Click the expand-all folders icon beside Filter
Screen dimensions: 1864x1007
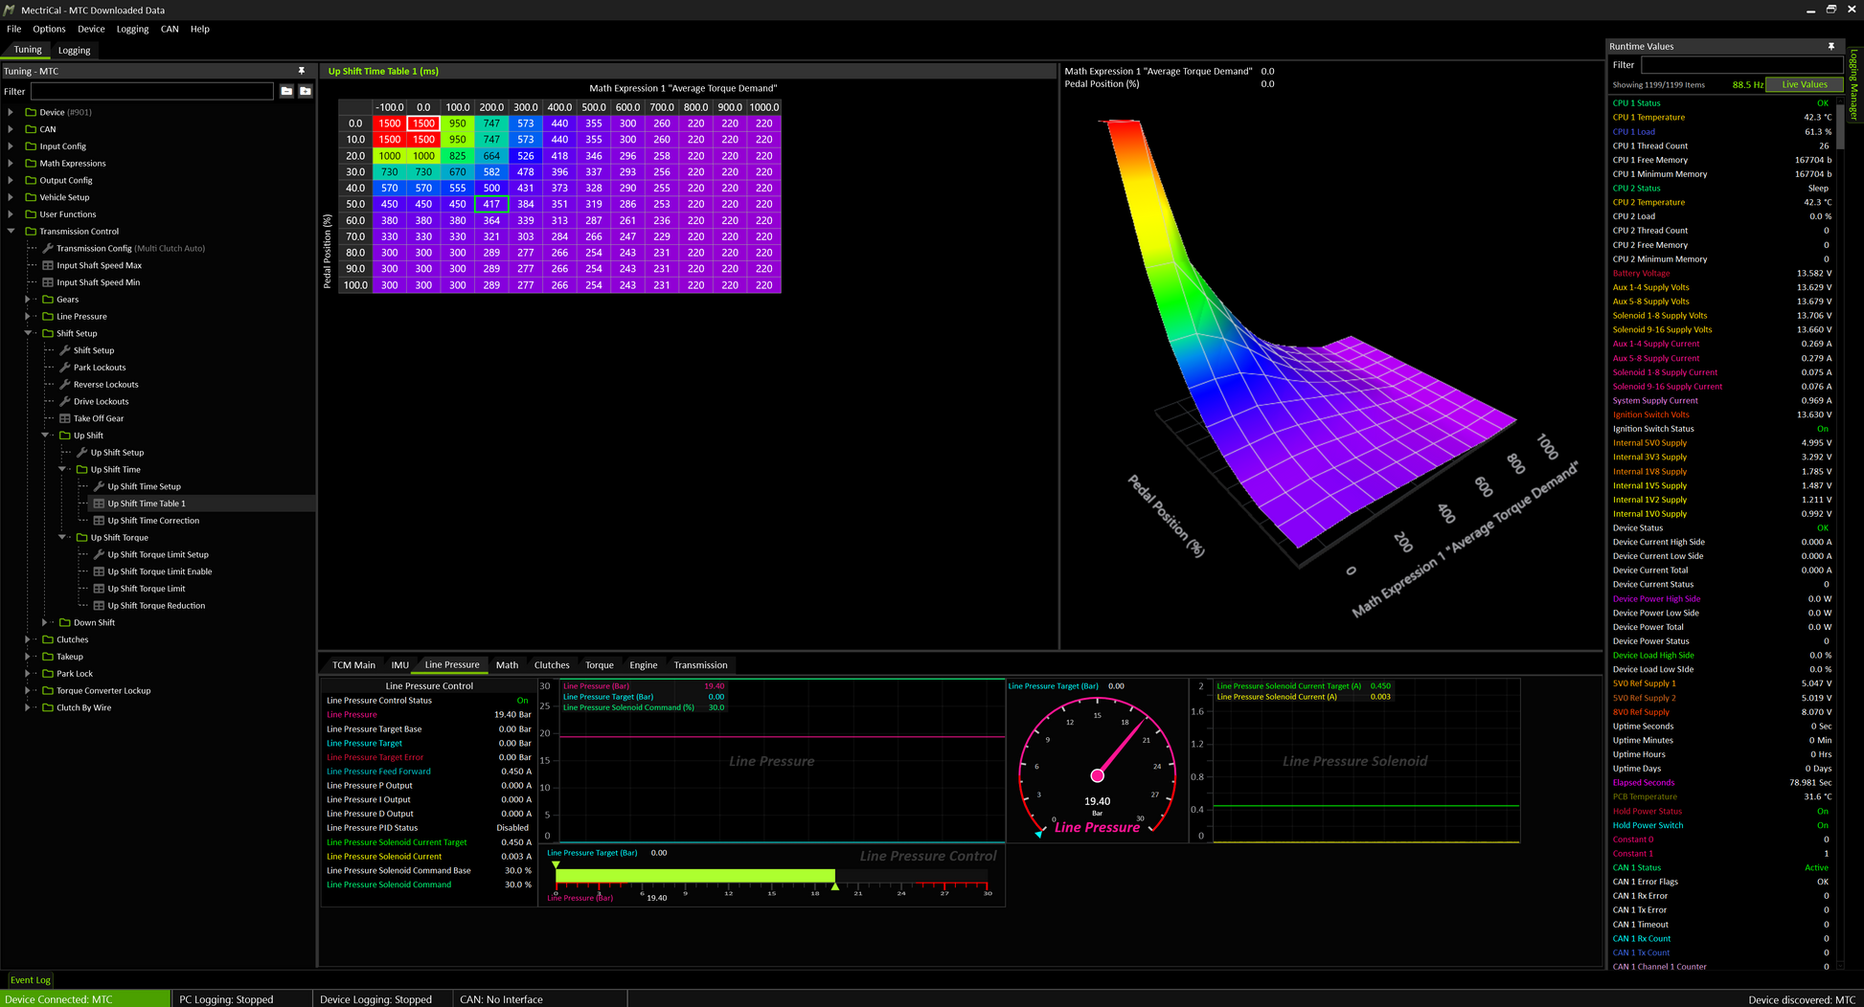pyautogui.click(x=306, y=91)
